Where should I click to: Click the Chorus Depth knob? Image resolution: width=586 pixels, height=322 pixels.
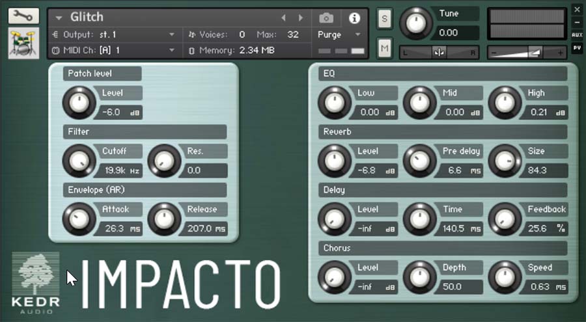click(420, 278)
